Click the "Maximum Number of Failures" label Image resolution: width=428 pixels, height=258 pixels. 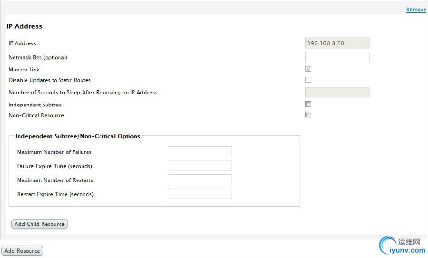[x=54, y=152]
